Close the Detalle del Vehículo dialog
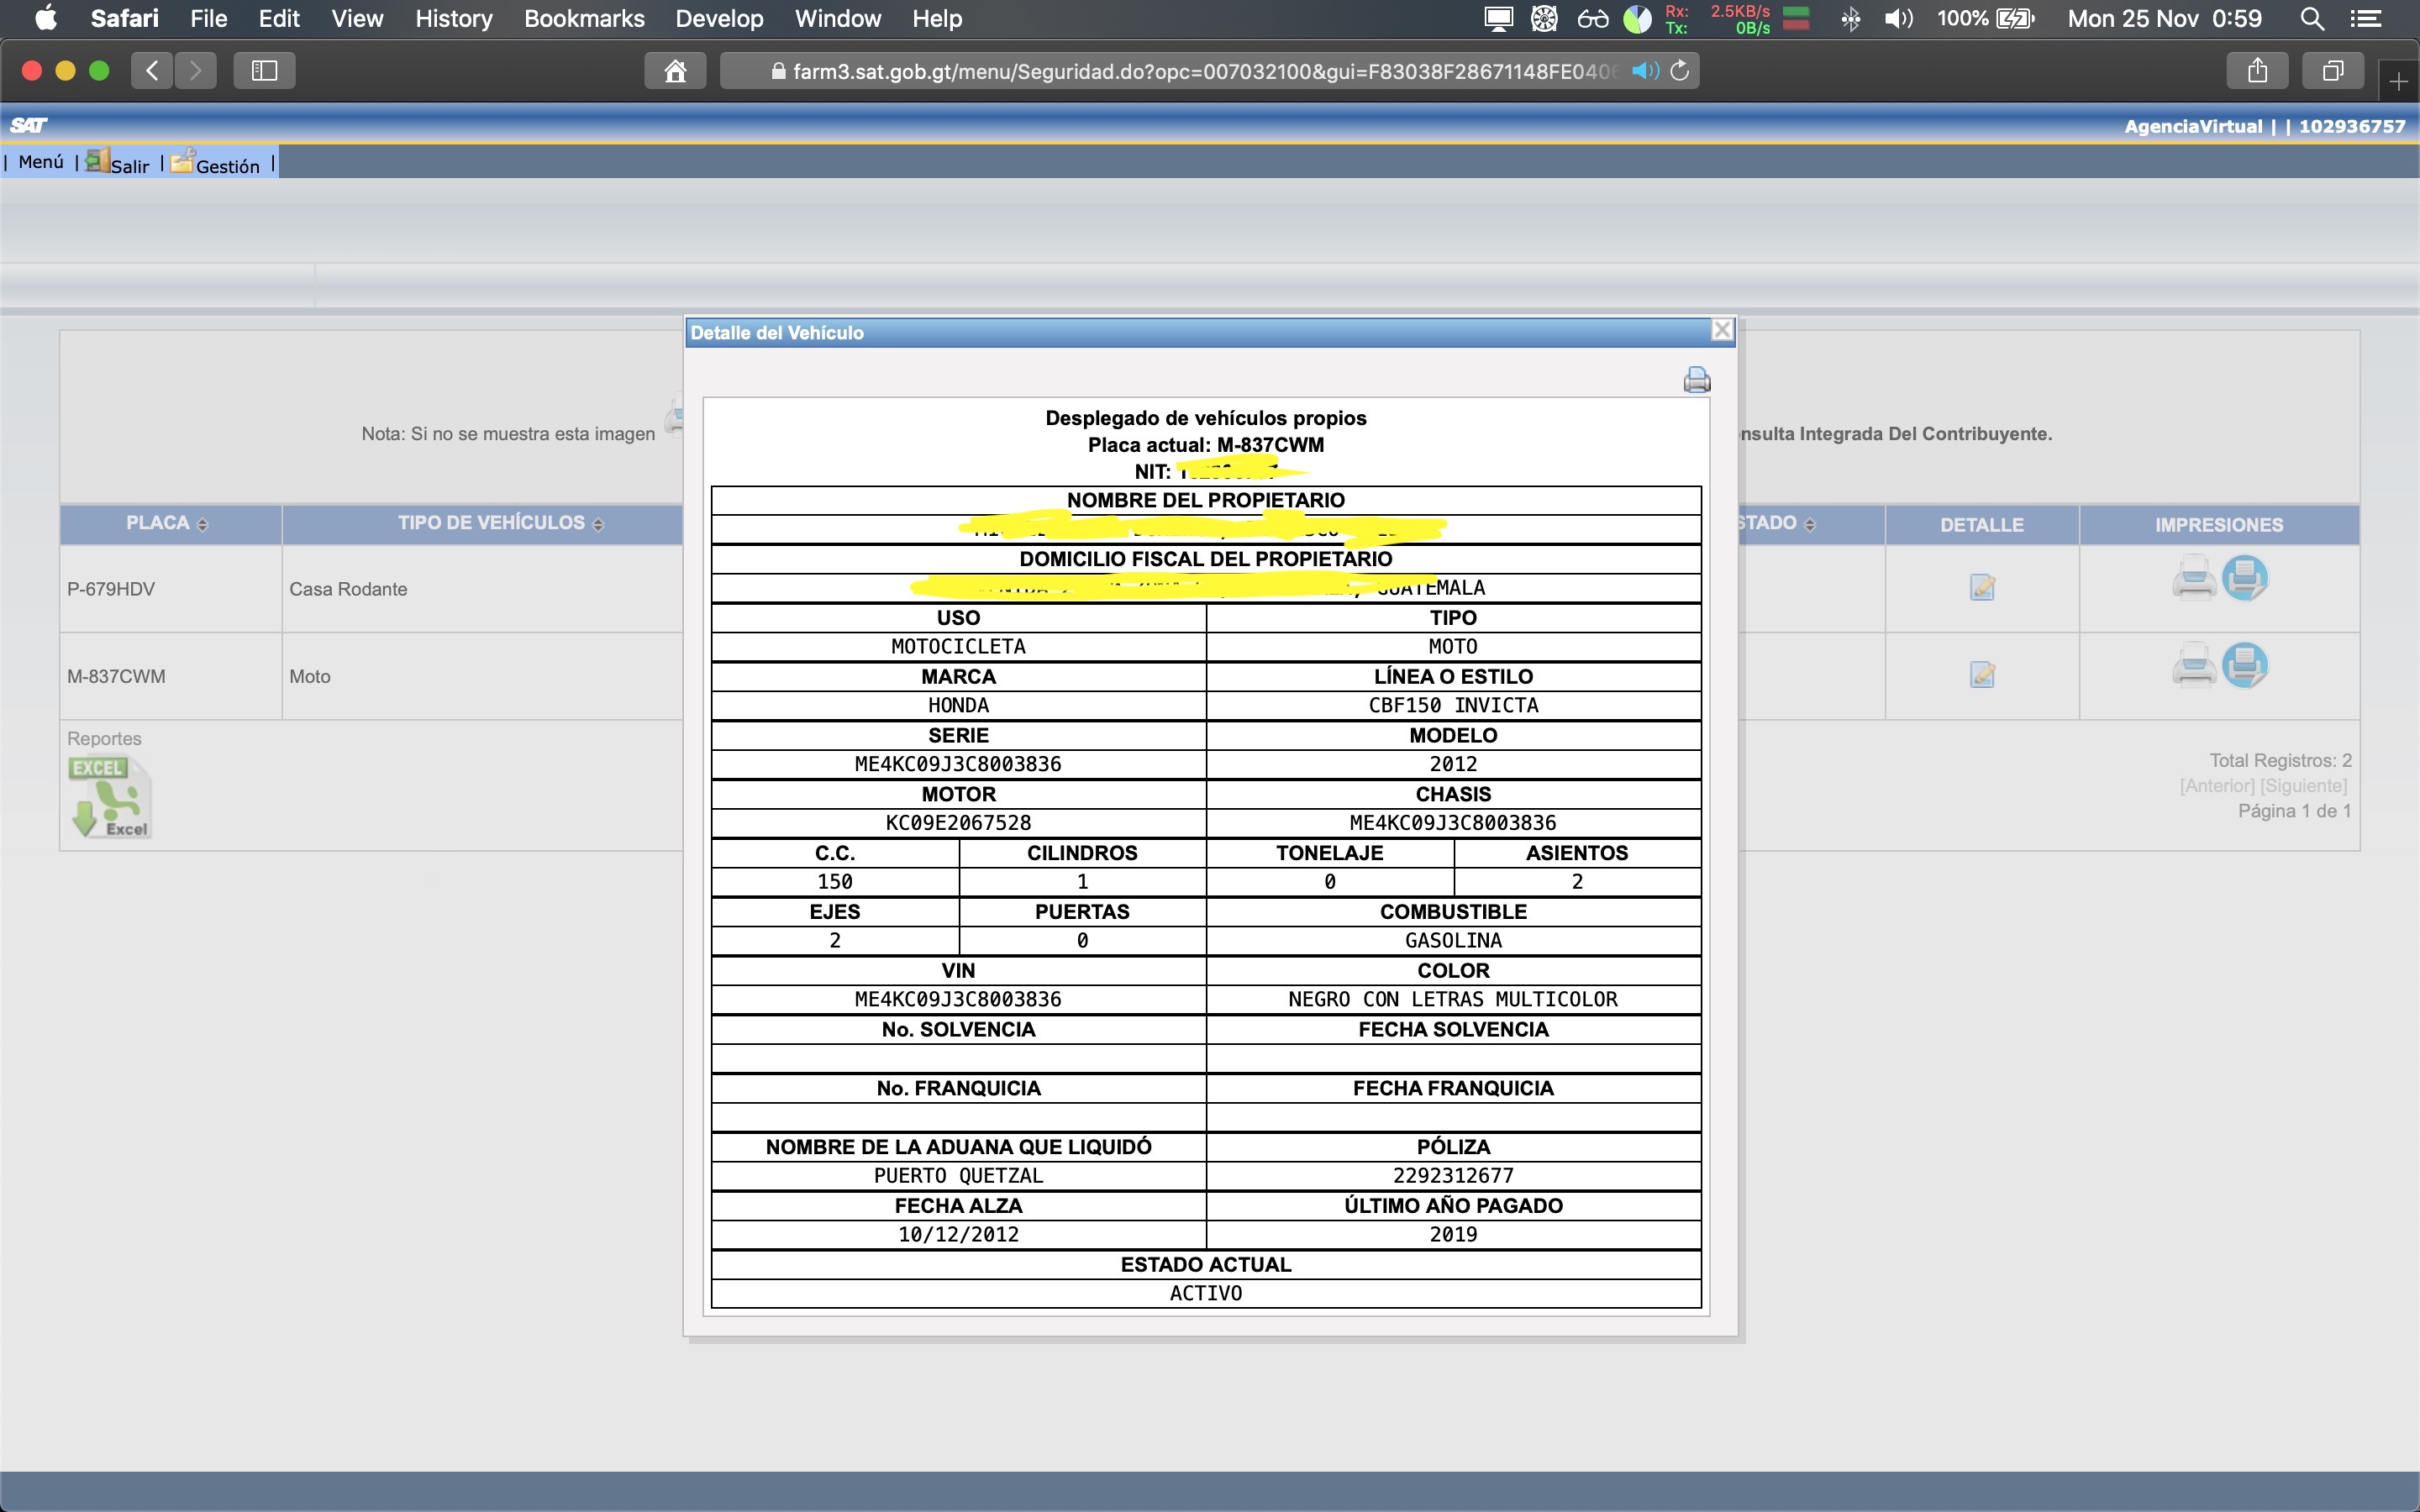Image resolution: width=2420 pixels, height=1512 pixels. point(1721,330)
